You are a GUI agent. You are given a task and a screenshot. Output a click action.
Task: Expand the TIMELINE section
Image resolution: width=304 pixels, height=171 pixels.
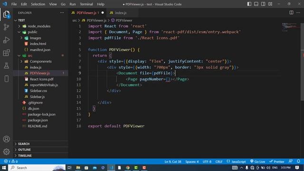[x=40, y=155]
